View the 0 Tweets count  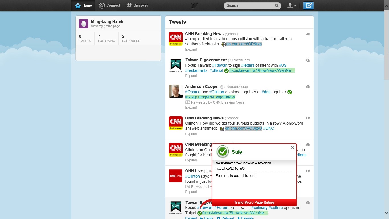coord(85,38)
